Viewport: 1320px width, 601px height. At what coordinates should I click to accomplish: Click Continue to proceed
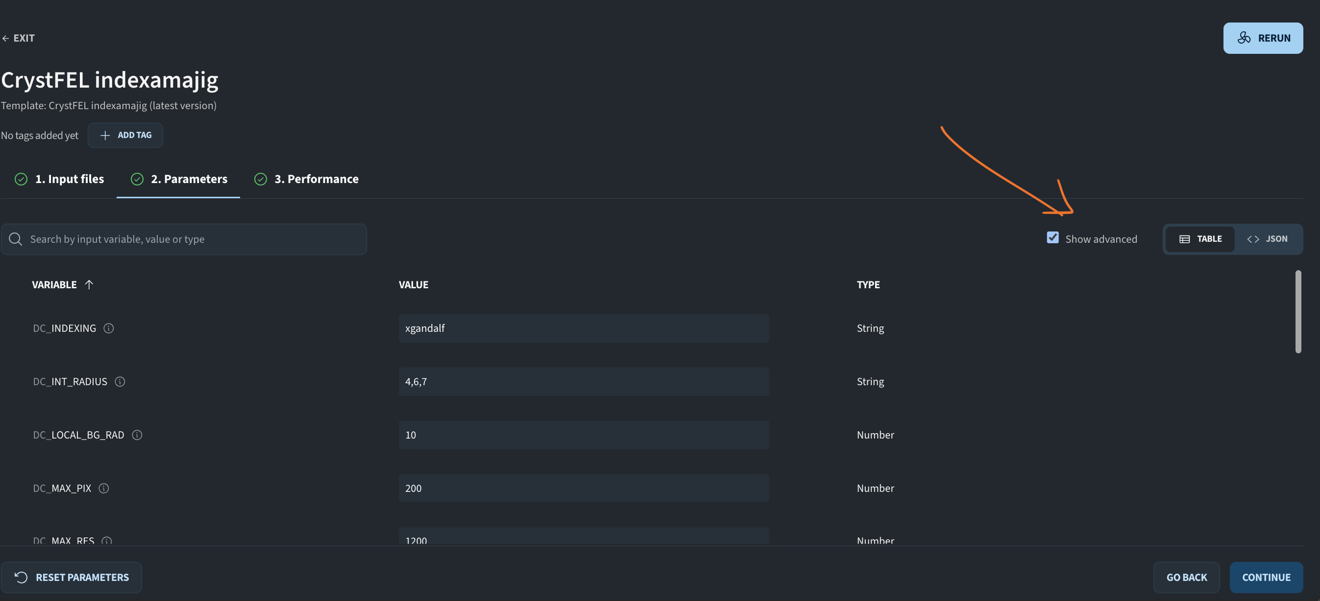pos(1266,578)
